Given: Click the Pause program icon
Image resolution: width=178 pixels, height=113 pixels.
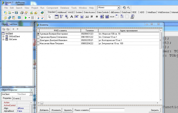Looking at the screenshot, I should [x=33, y=18].
